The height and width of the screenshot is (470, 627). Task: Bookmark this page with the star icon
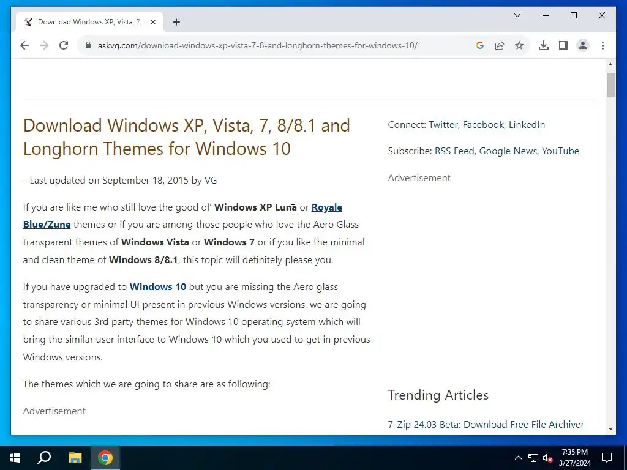(519, 45)
